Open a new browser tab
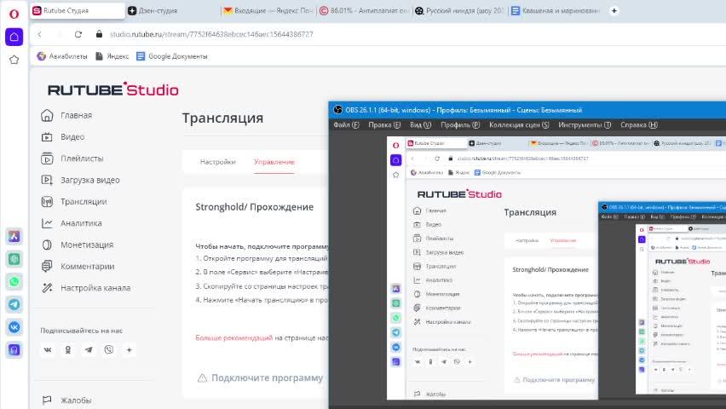This screenshot has width=726, height=409. pyautogui.click(x=614, y=11)
